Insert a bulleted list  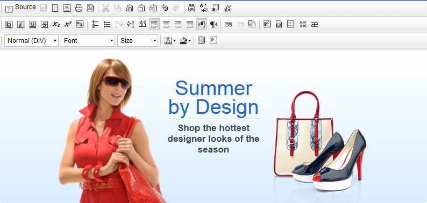coord(106,24)
